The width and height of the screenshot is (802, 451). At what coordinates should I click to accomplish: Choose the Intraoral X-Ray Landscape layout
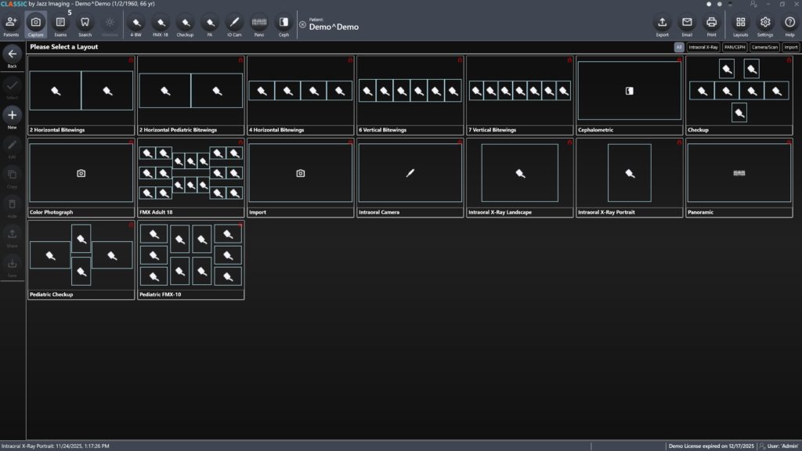click(x=520, y=178)
